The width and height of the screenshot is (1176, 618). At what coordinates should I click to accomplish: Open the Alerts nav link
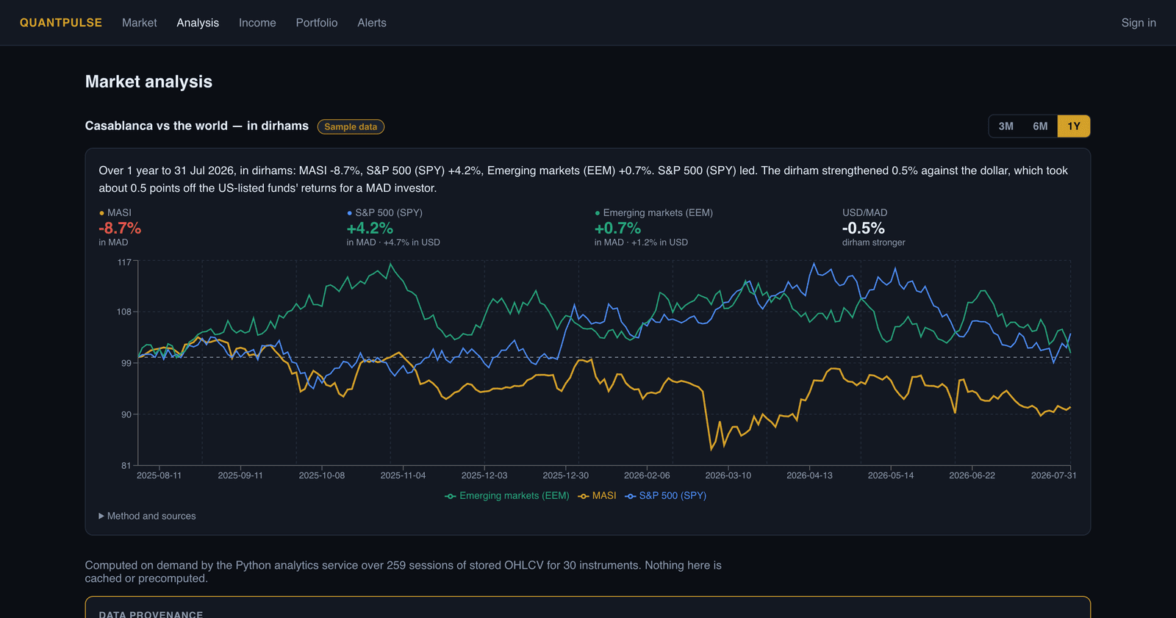click(372, 23)
